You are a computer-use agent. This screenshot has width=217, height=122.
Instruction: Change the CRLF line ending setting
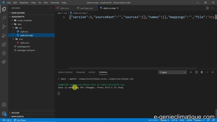point(182,120)
